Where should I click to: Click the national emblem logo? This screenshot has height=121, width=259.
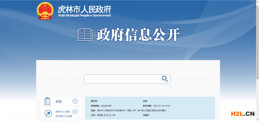[45, 11]
